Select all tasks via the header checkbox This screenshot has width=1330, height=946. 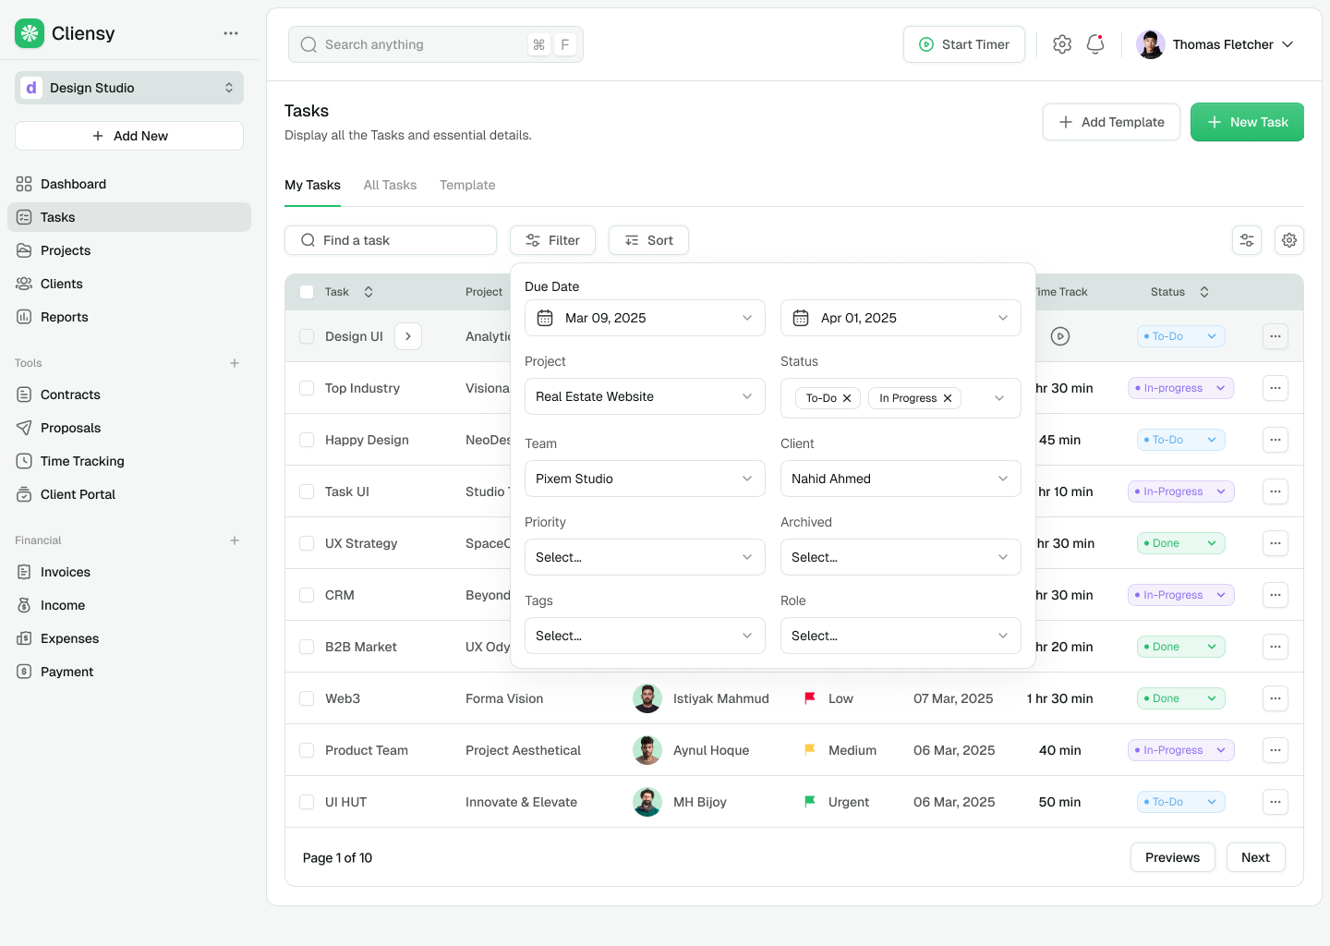tap(307, 291)
